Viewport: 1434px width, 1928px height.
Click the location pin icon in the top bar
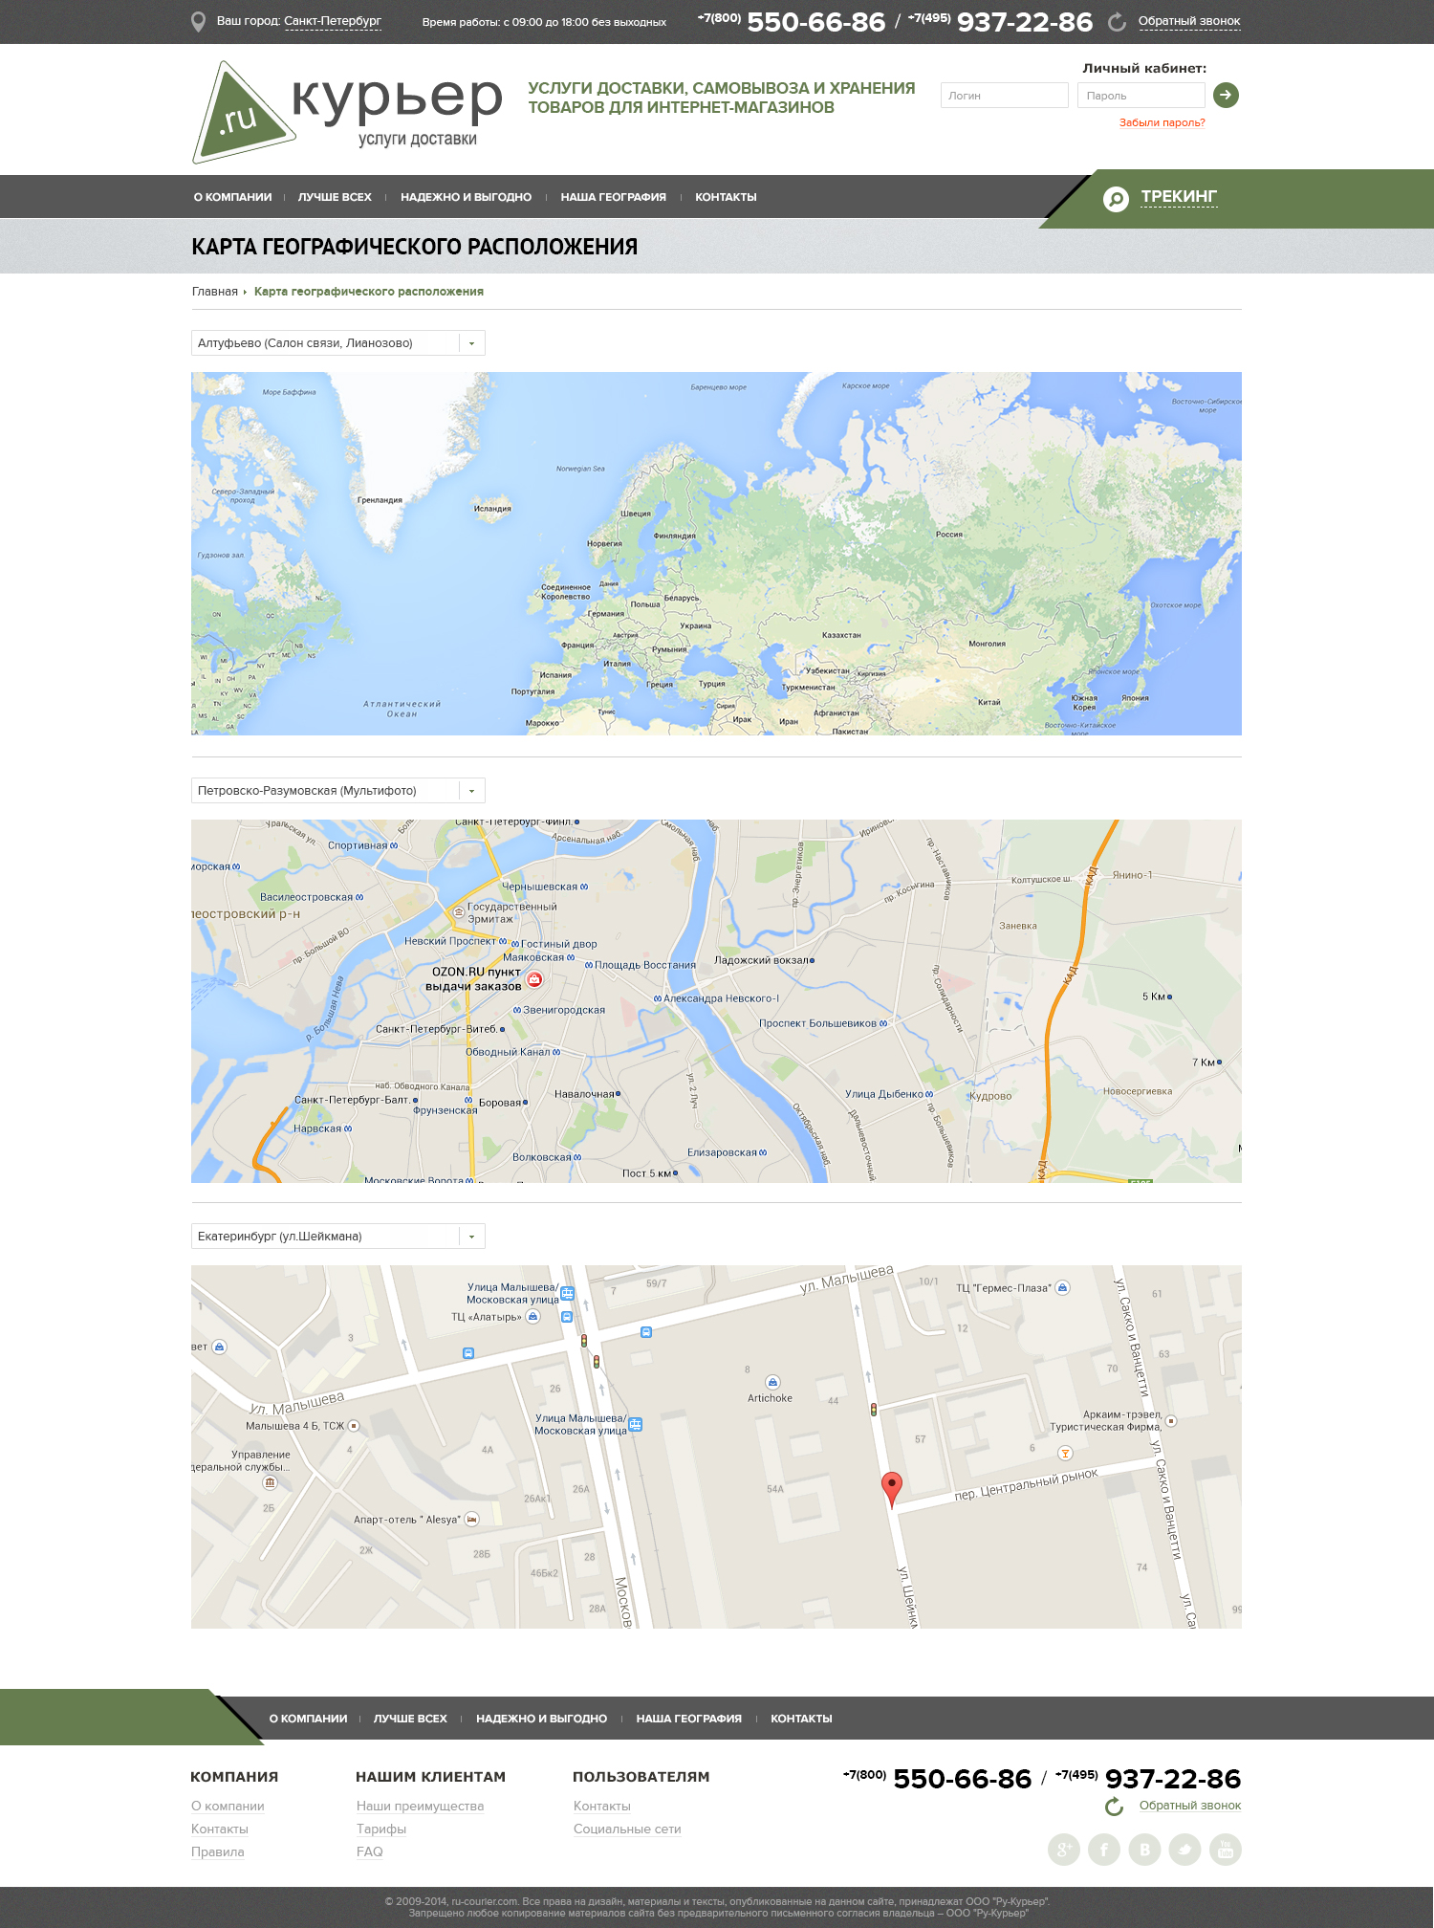[x=198, y=22]
